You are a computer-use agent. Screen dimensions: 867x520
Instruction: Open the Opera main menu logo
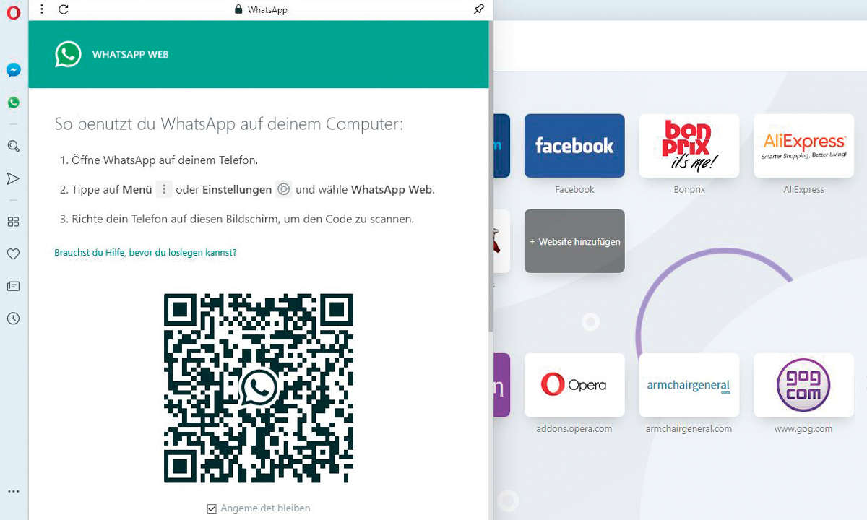click(13, 13)
